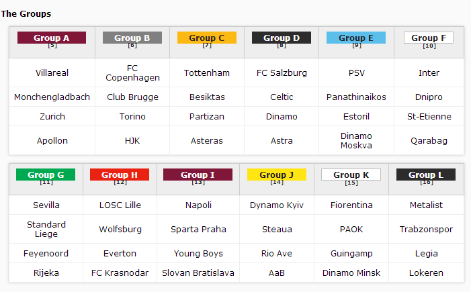
Task: Select Trabzonspor in Group L
Action: (426, 230)
